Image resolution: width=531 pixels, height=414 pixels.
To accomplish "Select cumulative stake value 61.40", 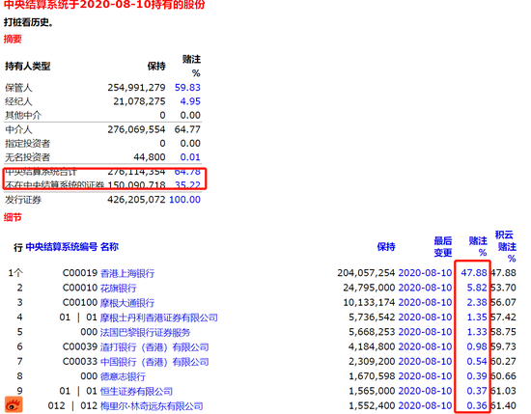I will click(x=504, y=405).
